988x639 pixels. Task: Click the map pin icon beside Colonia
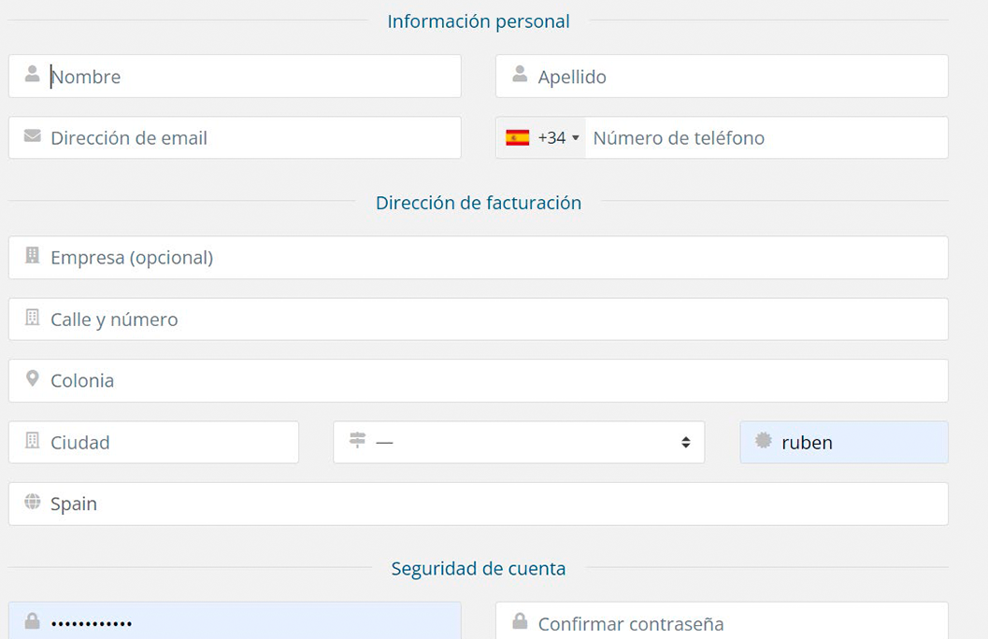33,379
